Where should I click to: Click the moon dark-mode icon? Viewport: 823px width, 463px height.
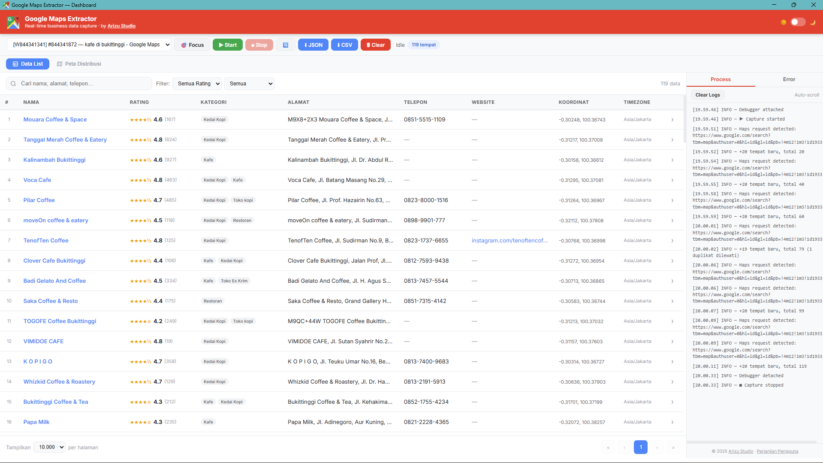click(x=813, y=22)
